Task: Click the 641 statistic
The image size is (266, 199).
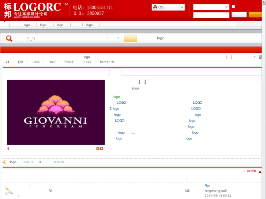Action: click(x=20, y=62)
